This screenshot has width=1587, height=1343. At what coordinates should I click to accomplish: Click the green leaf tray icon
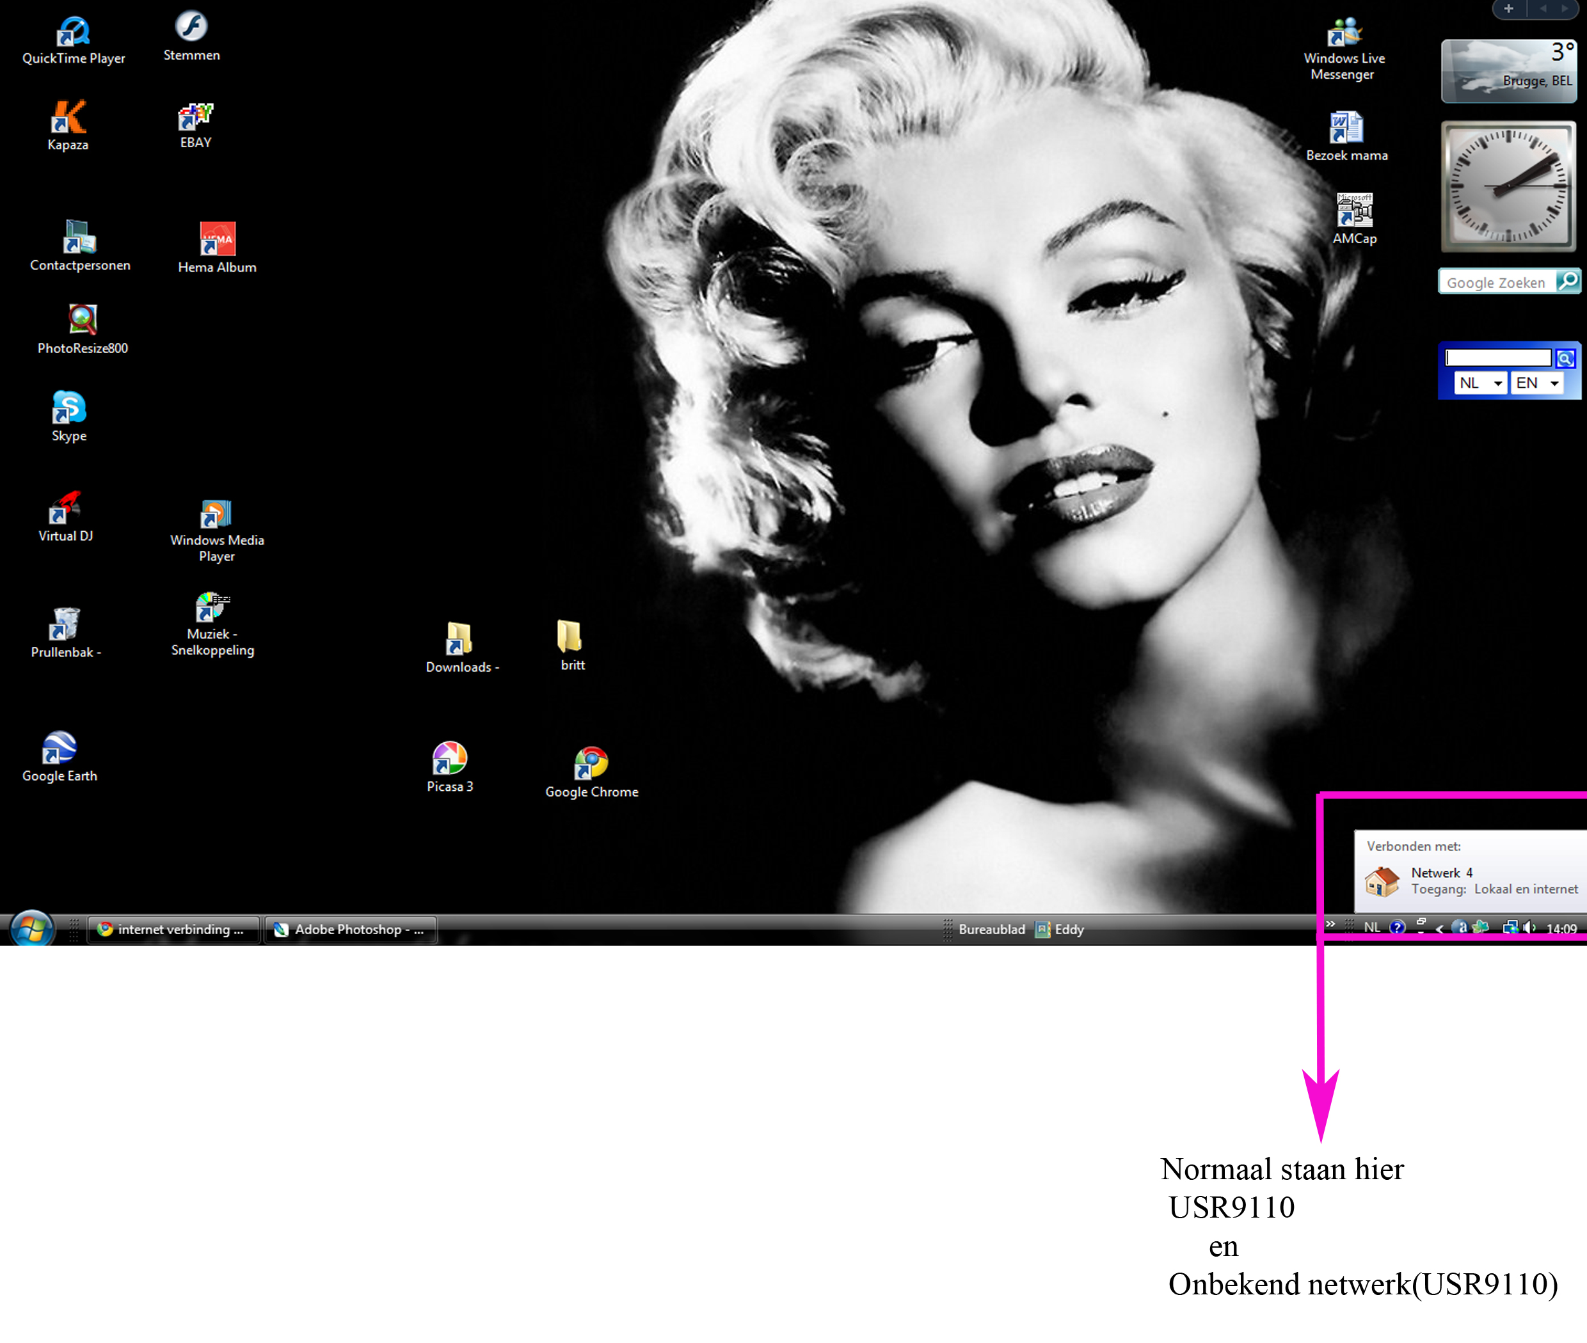(x=1480, y=927)
